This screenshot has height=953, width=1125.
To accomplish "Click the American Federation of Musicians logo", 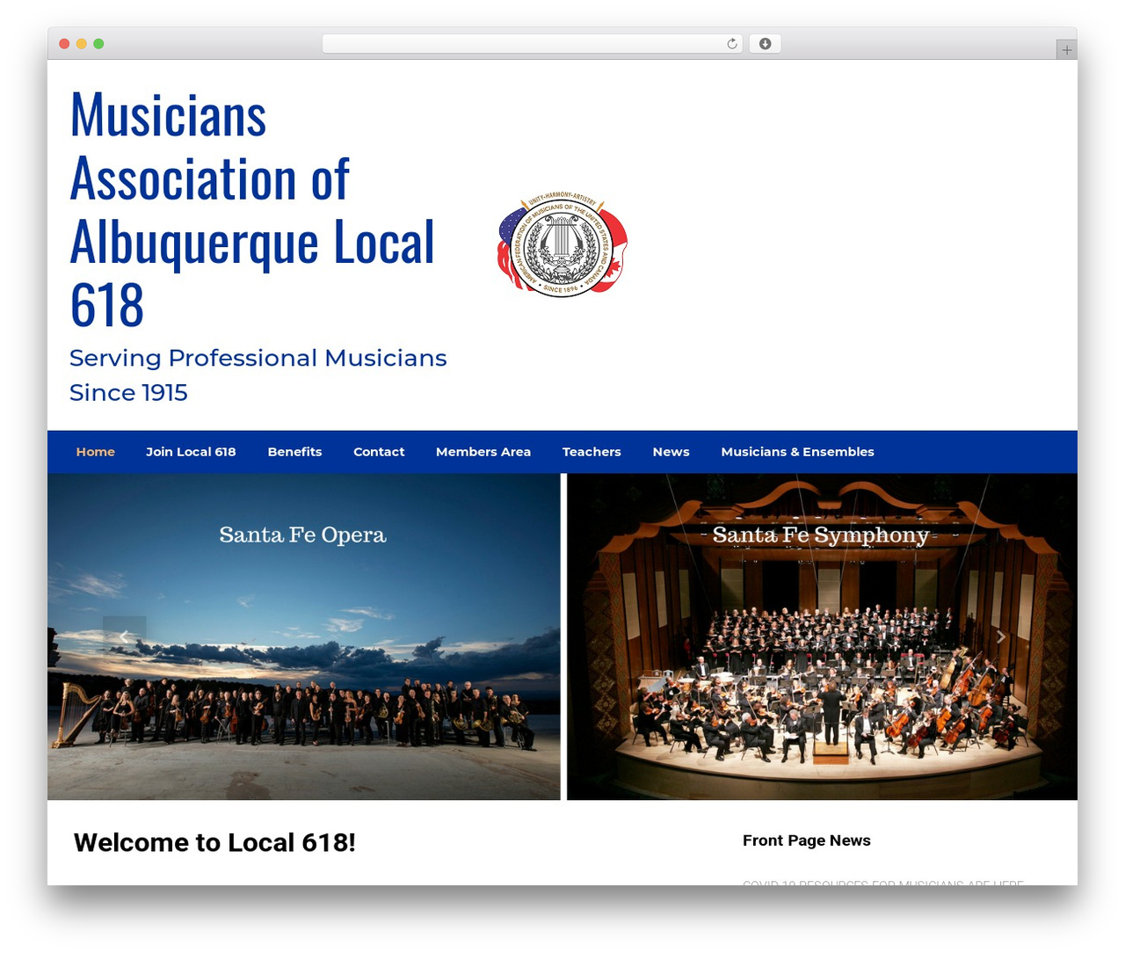I will tap(562, 245).
